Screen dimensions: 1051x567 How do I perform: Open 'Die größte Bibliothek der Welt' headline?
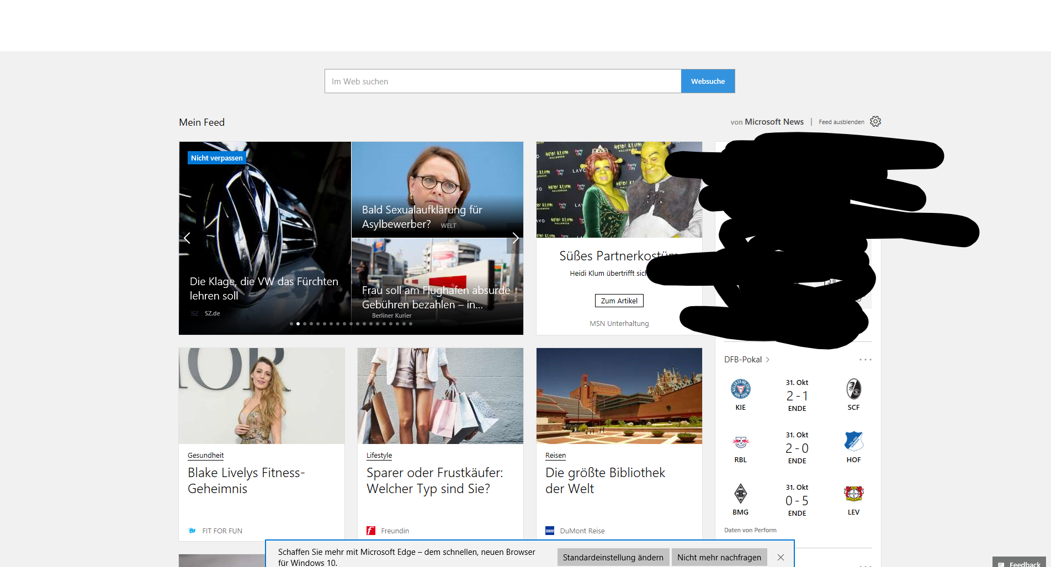pyautogui.click(x=605, y=480)
